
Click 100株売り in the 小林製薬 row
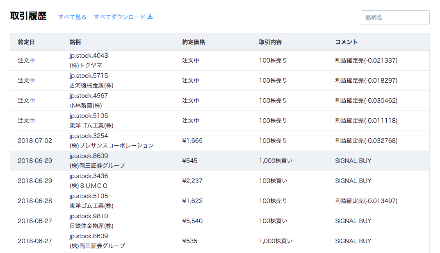(x=273, y=101)
